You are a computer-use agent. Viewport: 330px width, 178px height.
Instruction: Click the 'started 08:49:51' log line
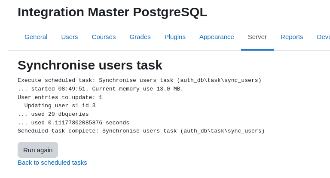[x=101, y=89]
